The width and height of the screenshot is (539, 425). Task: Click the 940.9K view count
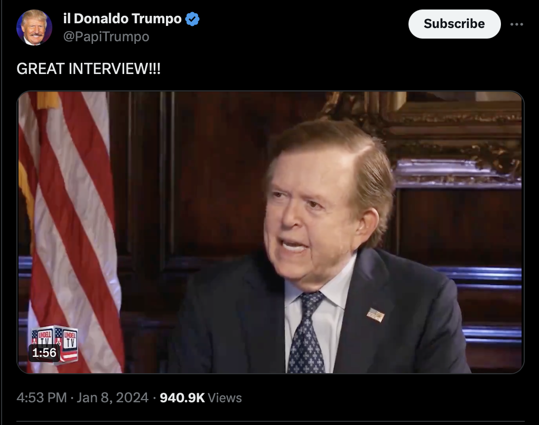coord(182,398)
